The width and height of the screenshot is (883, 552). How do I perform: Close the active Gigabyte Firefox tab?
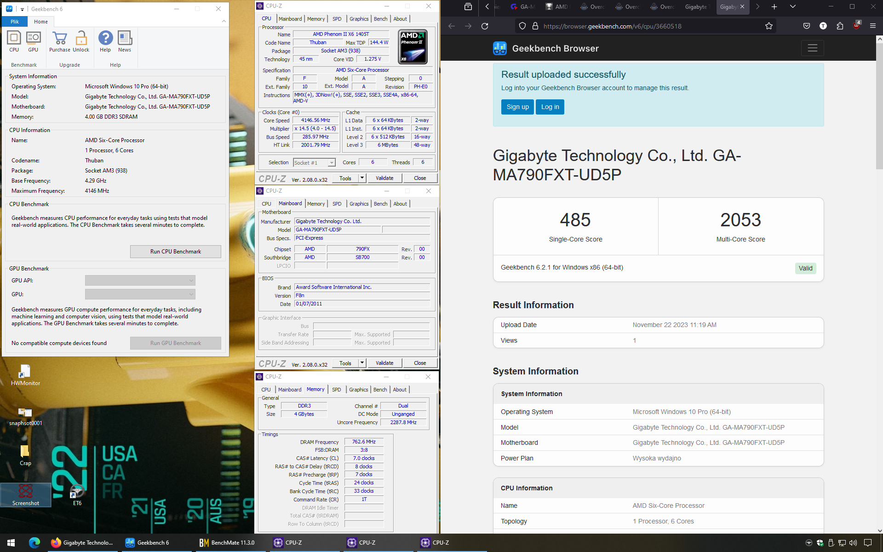click(742, 7)
